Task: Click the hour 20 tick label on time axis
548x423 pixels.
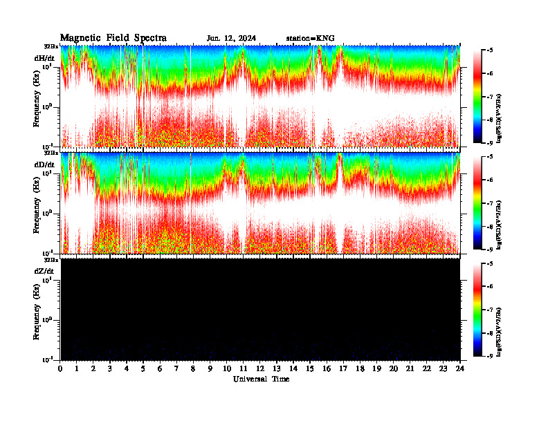Action: coord(393,368)
